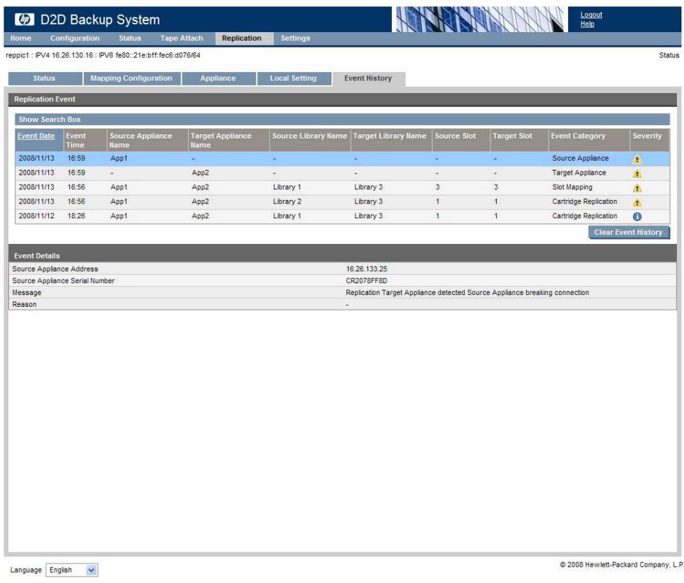The width and height of the screenshot is (684, 583).
Task: Click the 'reppic1 : IPV4 16.26.130.16' host text
Action: pos(50,55)
